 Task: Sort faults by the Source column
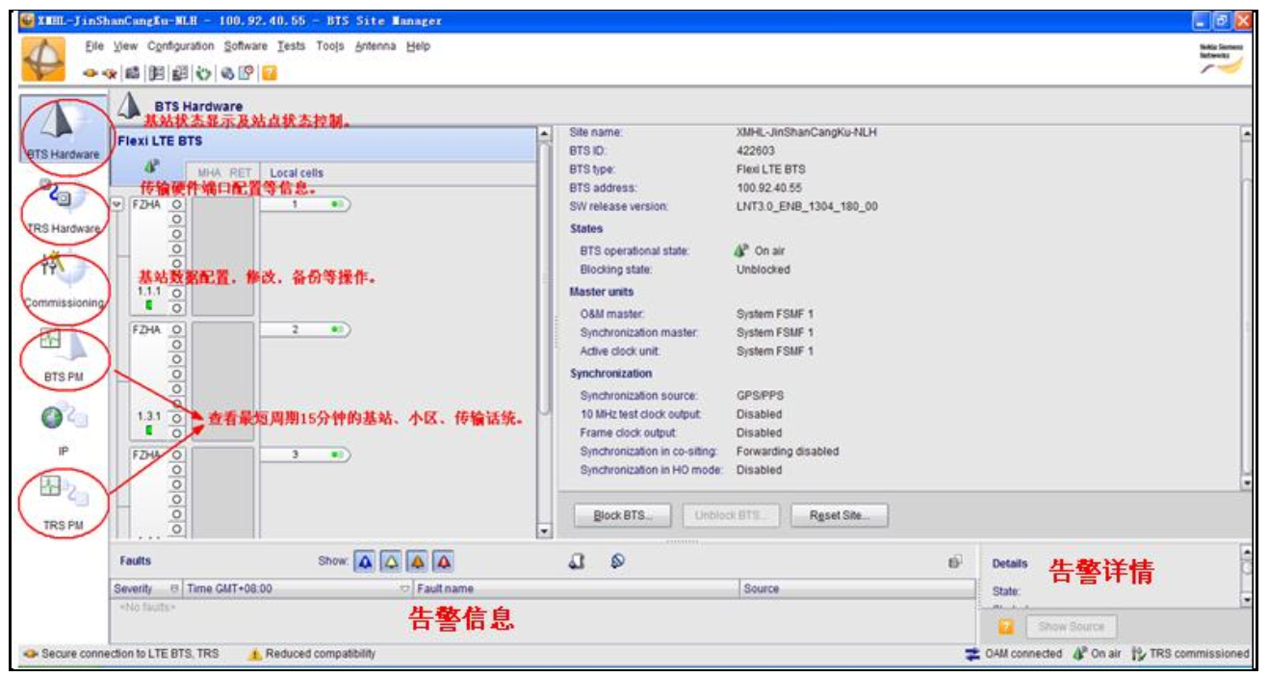coord(858,588)
